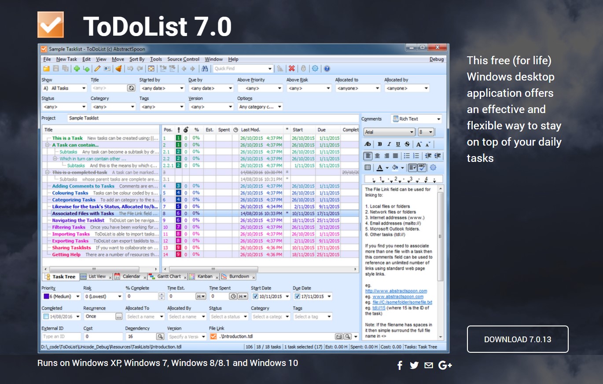Open the Quick Find dropdown
The height and width of the screenshot is (384, 603).
[270, 69]
